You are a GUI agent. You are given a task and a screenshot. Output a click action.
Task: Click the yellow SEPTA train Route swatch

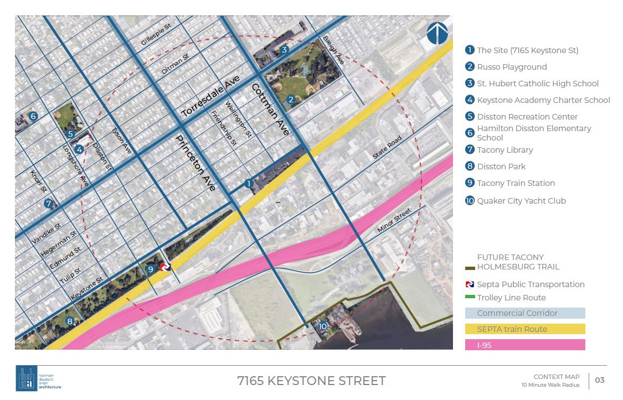[x=525, y=329]
